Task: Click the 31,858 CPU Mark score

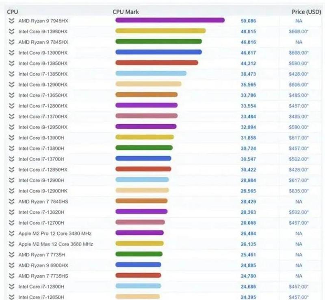Action: pos(248,138)
